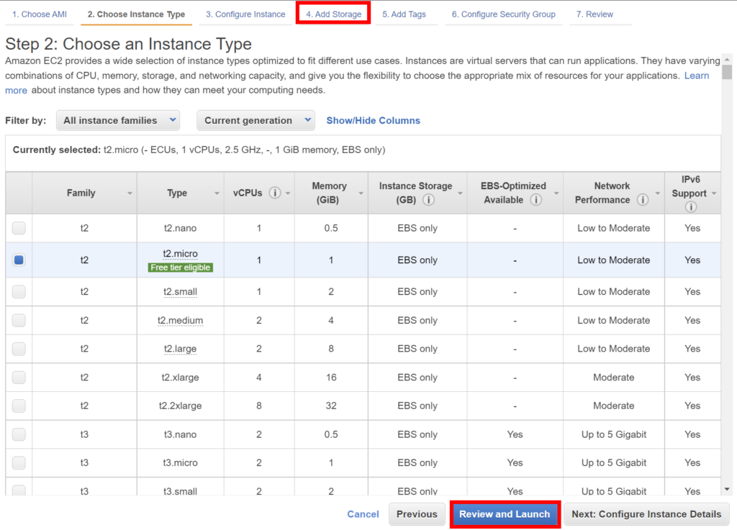Click the Previous button

coord(417,514)
